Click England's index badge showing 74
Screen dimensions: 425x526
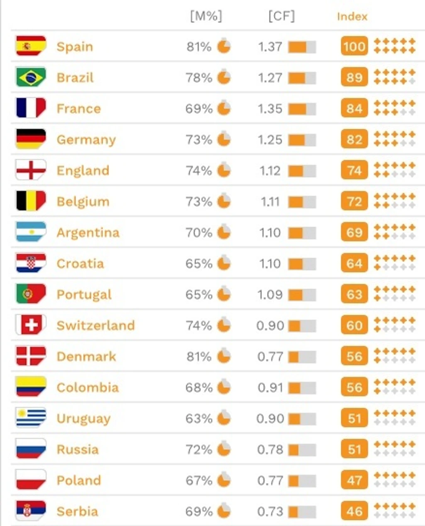pyautogui.click(x=354, y=170)
